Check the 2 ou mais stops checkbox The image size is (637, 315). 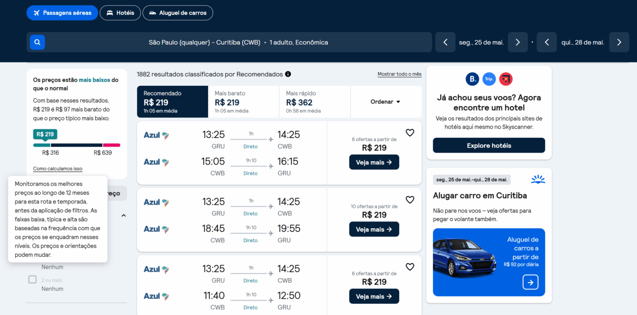tap(32, 279)
